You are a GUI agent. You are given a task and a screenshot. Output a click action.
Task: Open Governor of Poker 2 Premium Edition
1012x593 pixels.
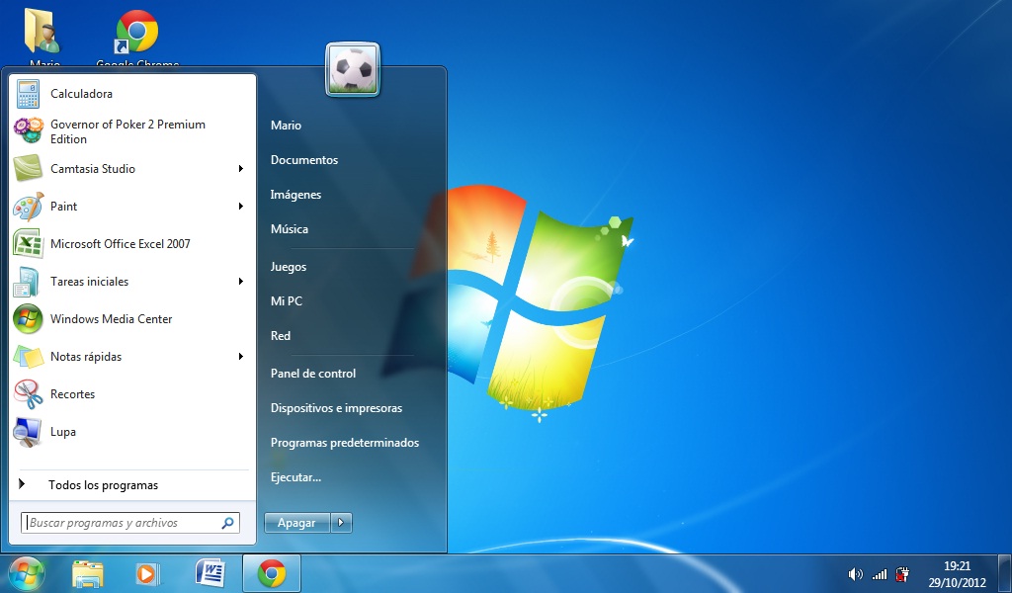[x=127, y=131]
